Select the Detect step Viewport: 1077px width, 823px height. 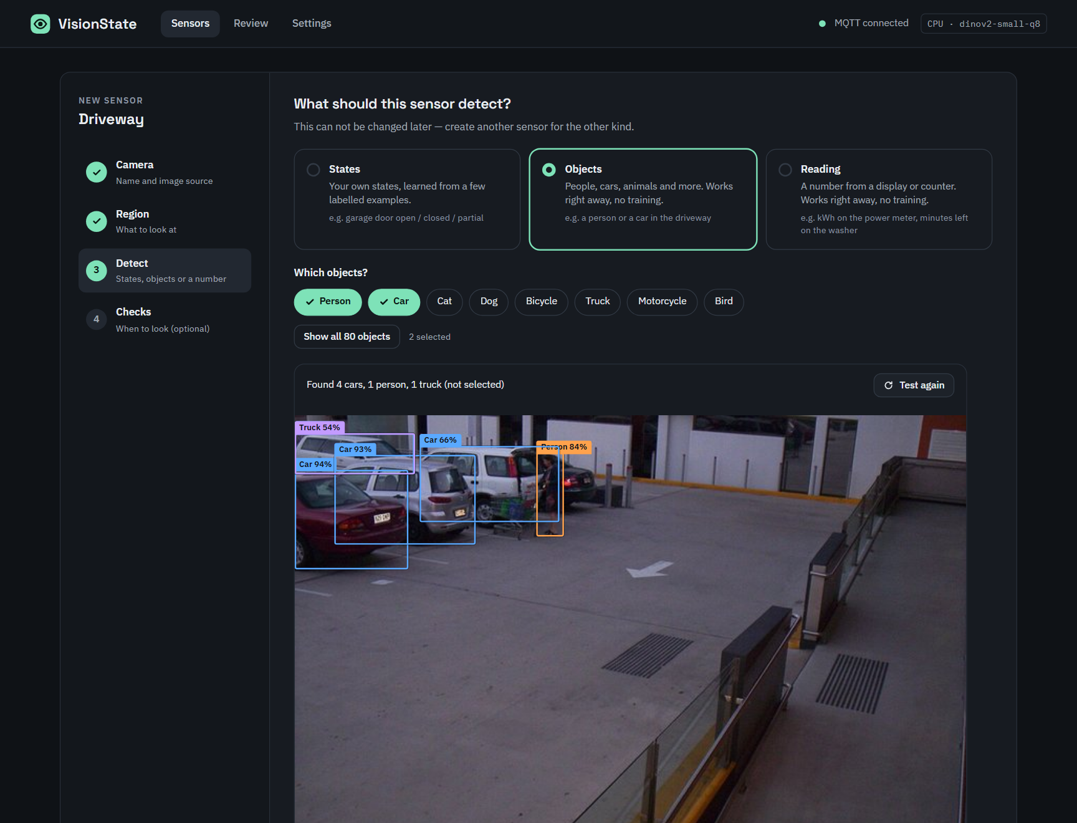(165, 271)
